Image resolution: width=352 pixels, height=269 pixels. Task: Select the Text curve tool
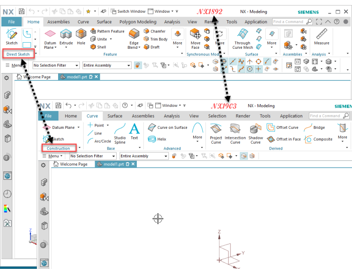tap(134, 131)
